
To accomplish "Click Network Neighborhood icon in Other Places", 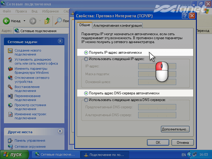I will click(10, 147).
